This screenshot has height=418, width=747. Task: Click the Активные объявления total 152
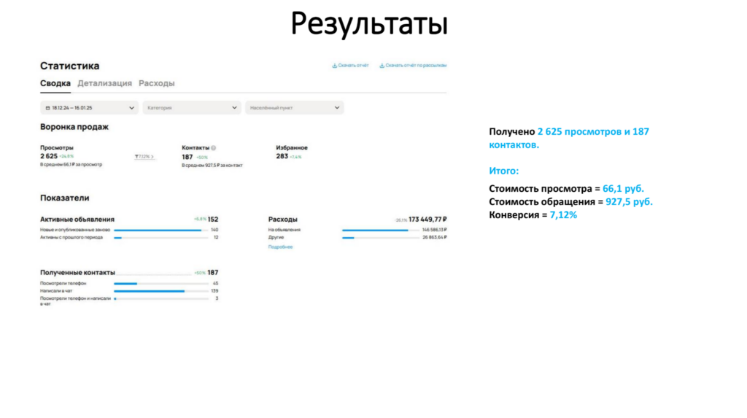[x=213, y=220]
